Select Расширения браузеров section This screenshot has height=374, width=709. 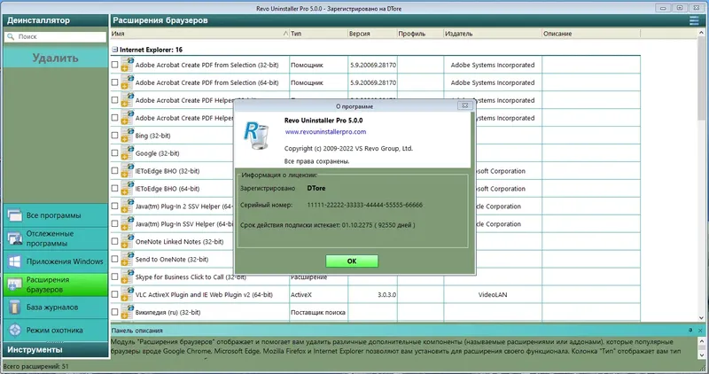tap(56, 284)
